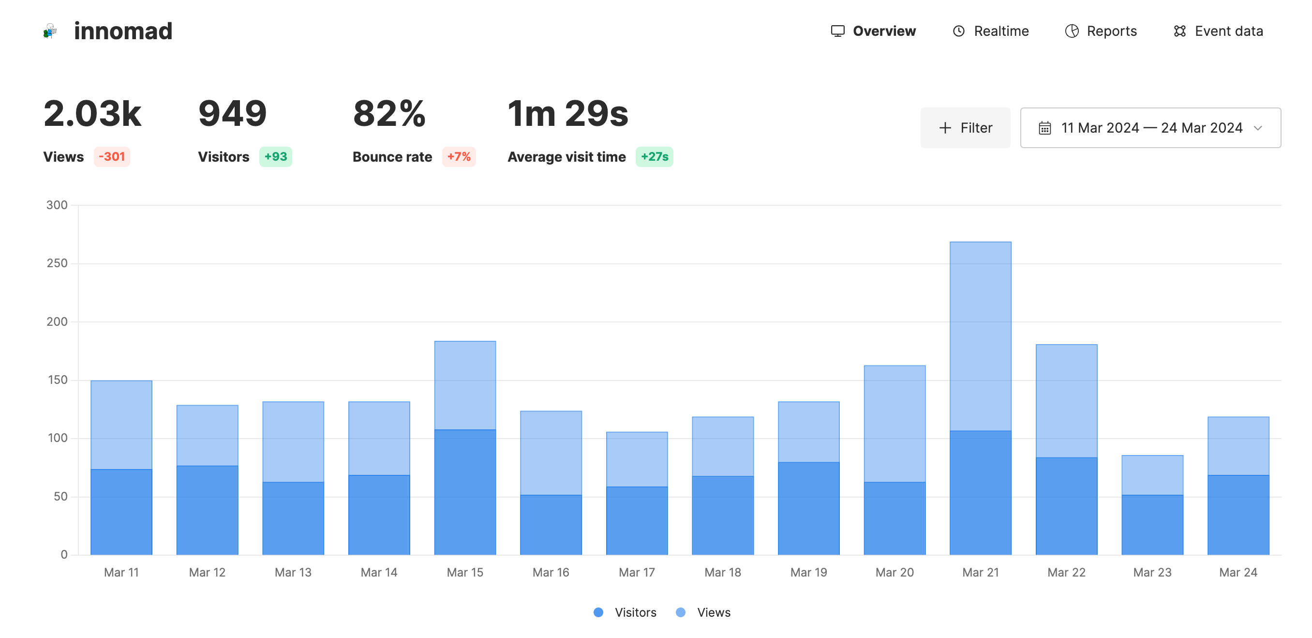Click the +7% bounce rate badge
This screenshot has width=1312, height=638.
[459, 156]
